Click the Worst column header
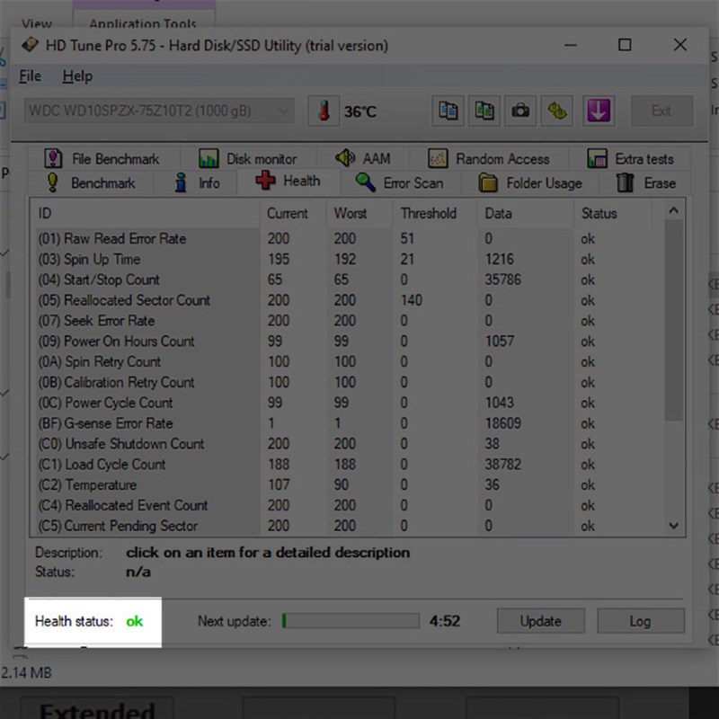This screenshot has width=719, height=719. [359, 213]
